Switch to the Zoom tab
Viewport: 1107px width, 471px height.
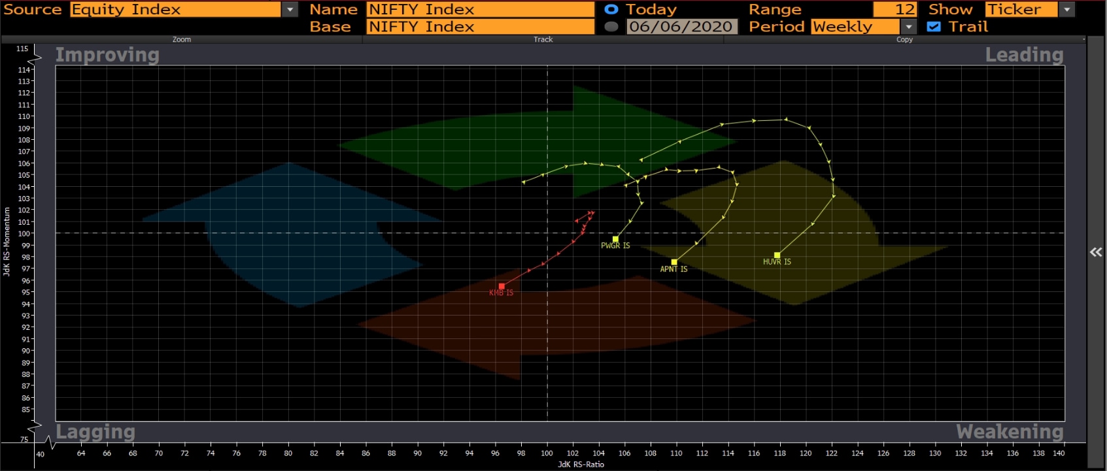[x=182, y=40]
